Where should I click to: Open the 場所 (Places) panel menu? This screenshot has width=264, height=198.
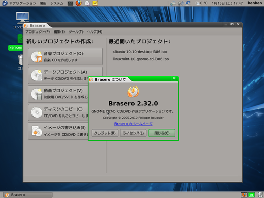[x=43, y=3]
